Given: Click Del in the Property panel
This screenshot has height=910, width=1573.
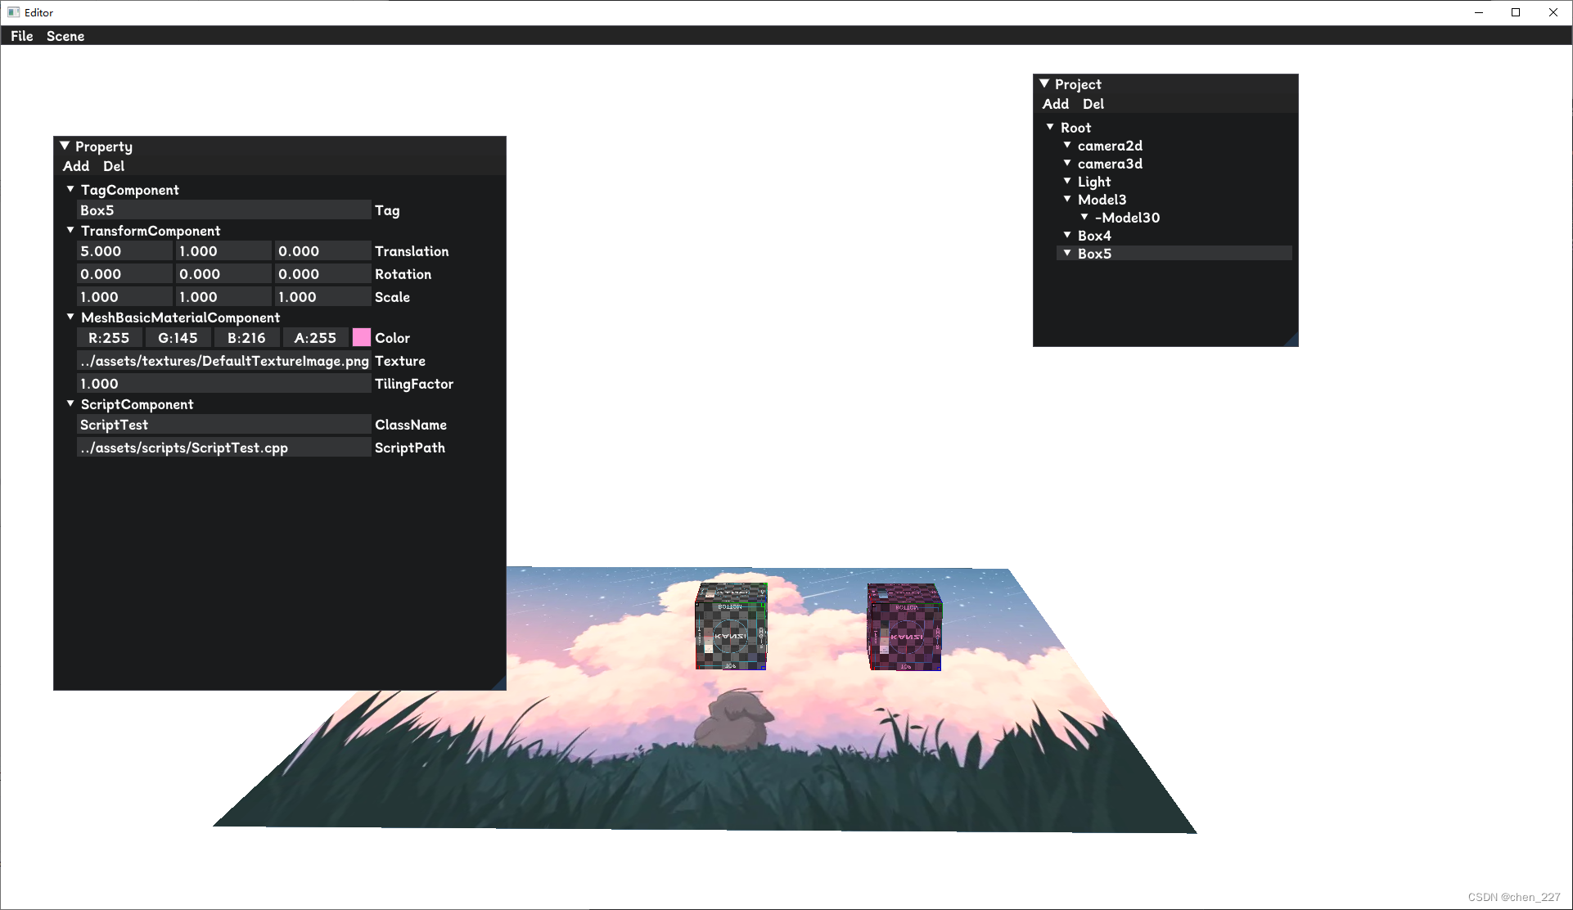Looking at the screenshot, I should coord(114,166).
